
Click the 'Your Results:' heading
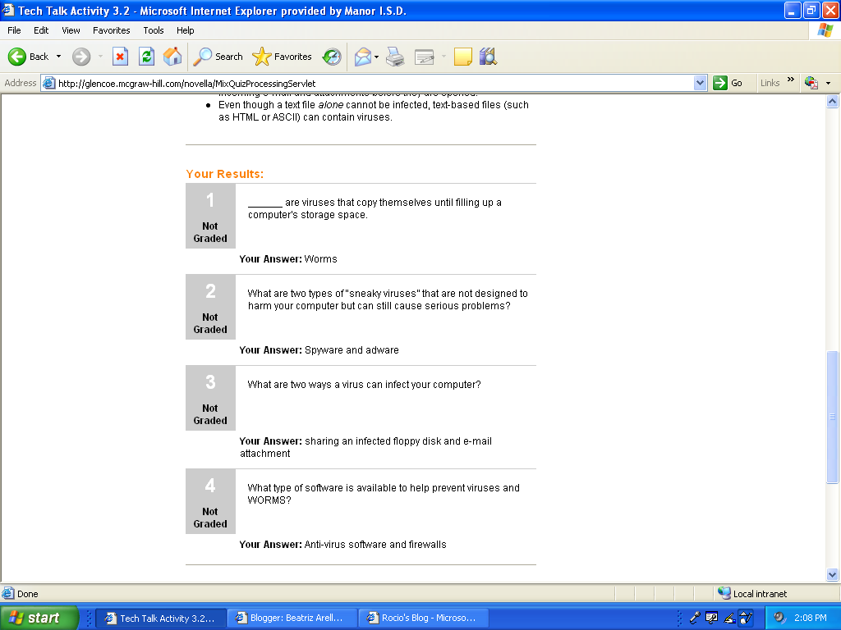click(225, 174)
